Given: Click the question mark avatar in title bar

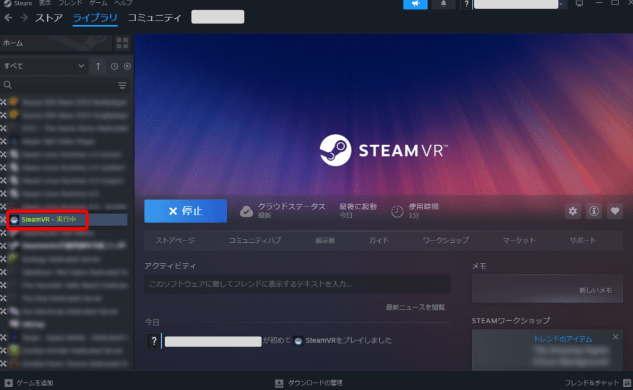Looking at the screenshot, I should [467, 4].
